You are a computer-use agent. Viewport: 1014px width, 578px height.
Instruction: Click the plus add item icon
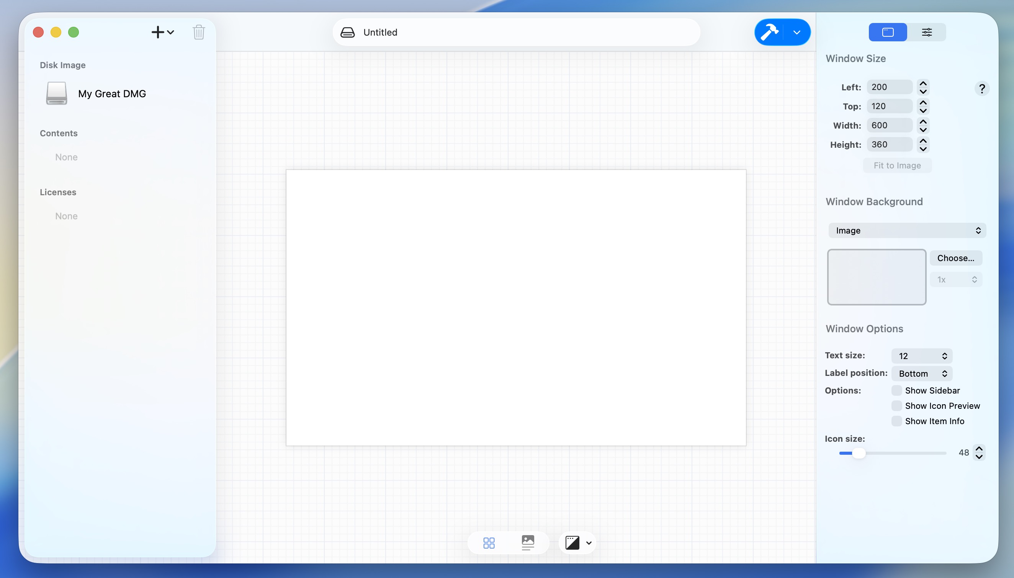[x=158, y=32]
